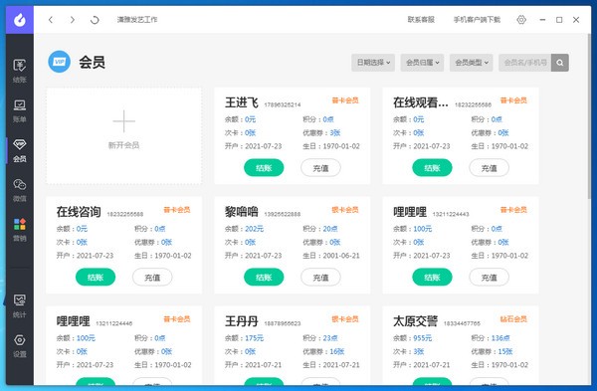This screenshot has width=597, height=391.
Task: Click 银卡会员 label on 黎噜噜 card
Action: click(345, 210)
